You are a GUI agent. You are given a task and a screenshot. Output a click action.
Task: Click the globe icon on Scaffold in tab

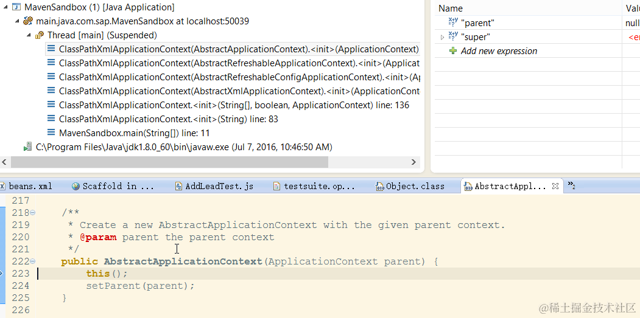click(x=76, y=186)
